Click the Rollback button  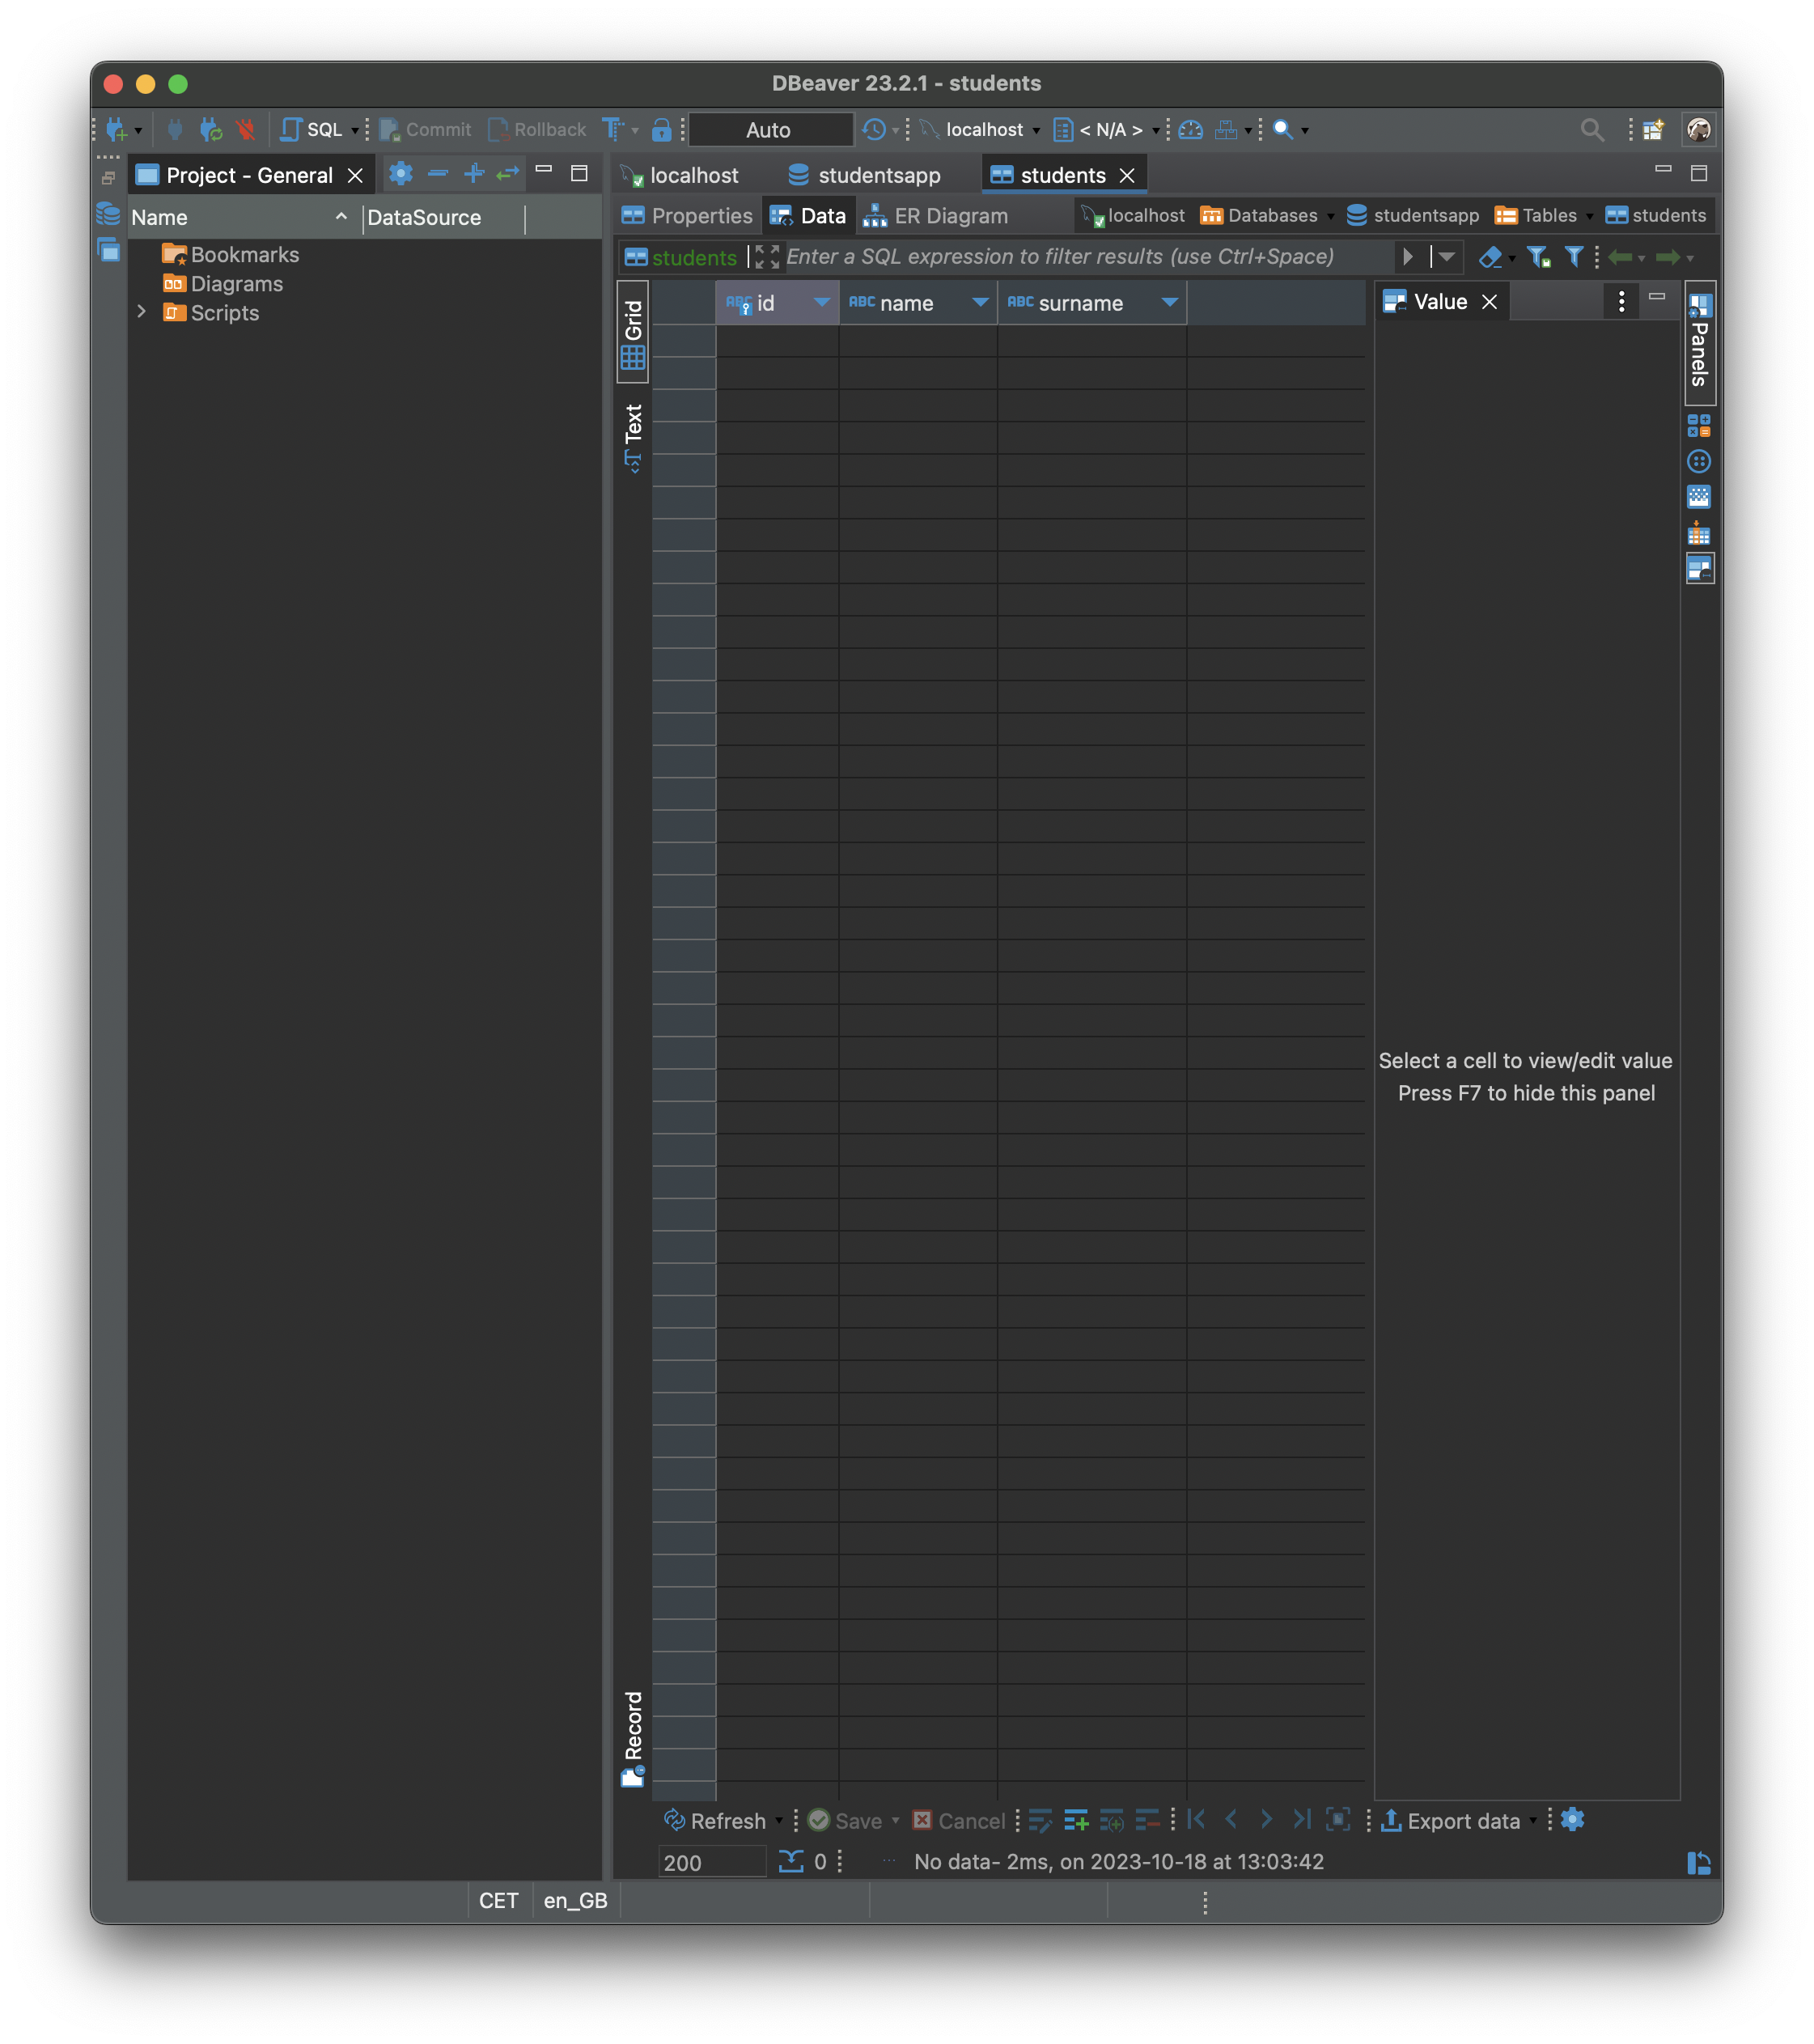537,129
